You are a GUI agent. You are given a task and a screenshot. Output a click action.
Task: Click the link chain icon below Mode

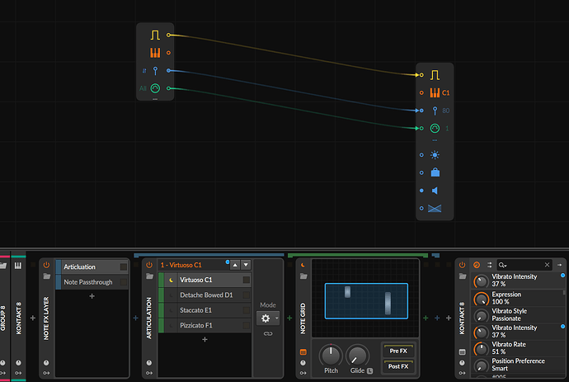point(267,334)
